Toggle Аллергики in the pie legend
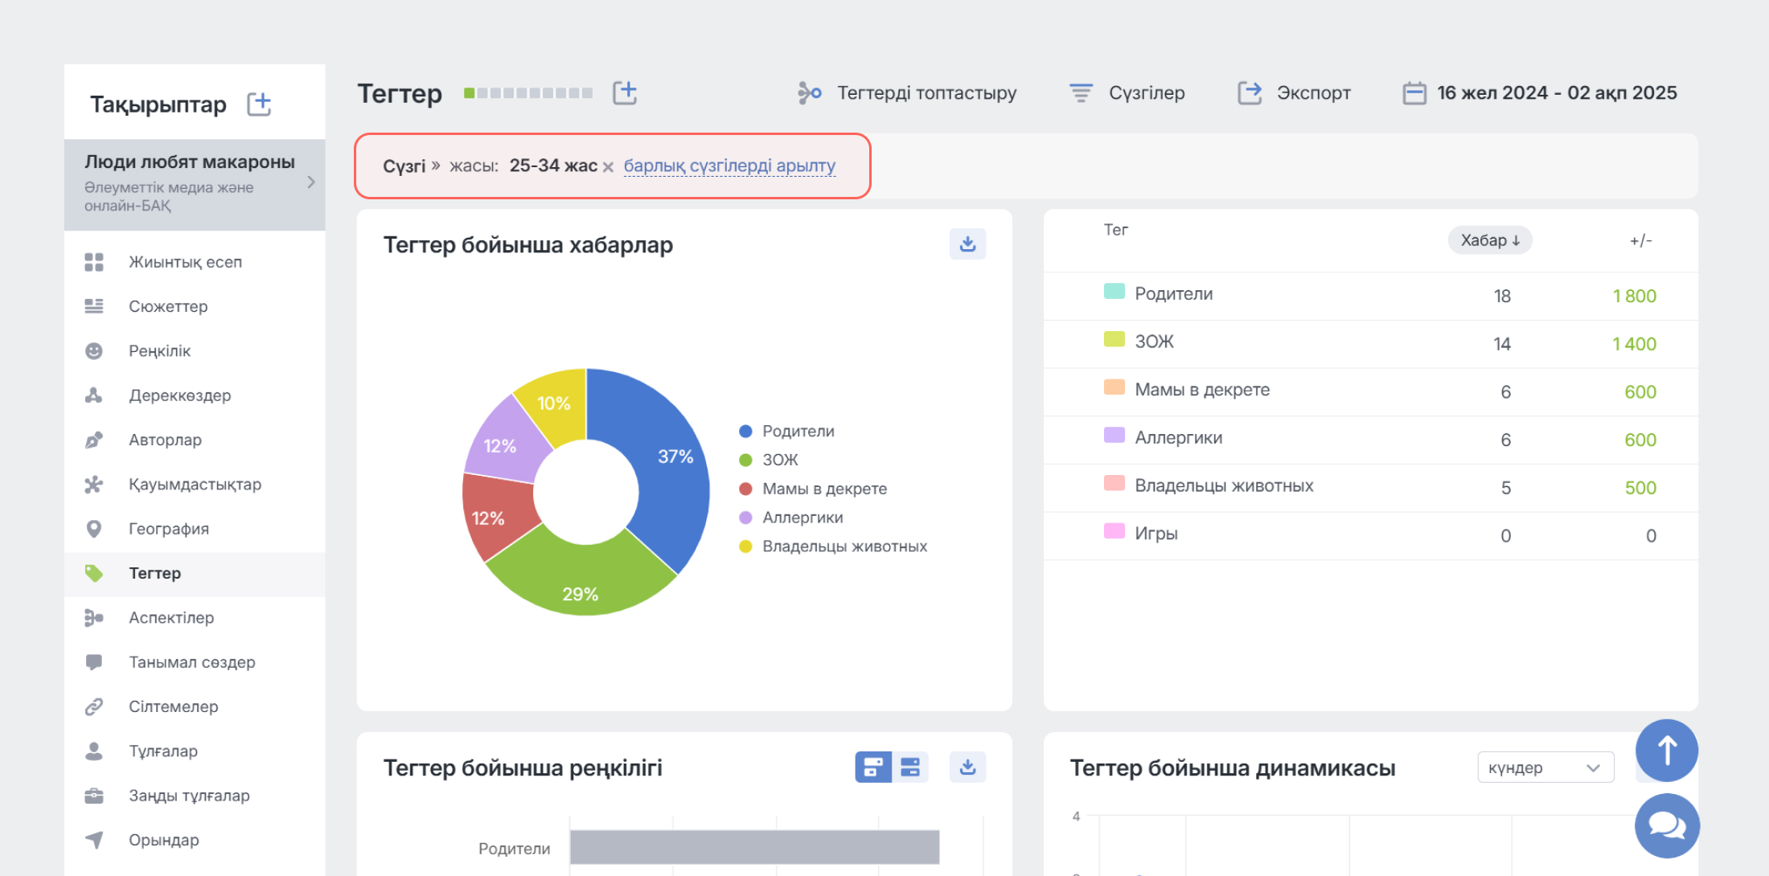The height and width of the screenshot is (876, 1769). [791, 518]
